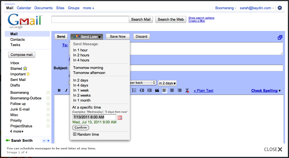Open the 'more »' navigation menu

pyautogui.click(x=89, y=8)
